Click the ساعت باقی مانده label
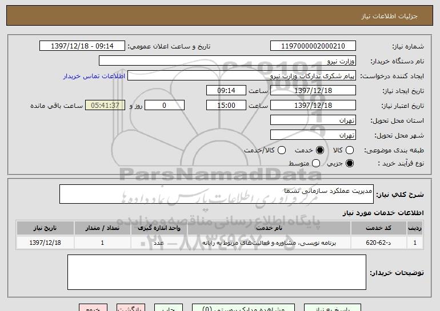 click(x=57, y=106)
